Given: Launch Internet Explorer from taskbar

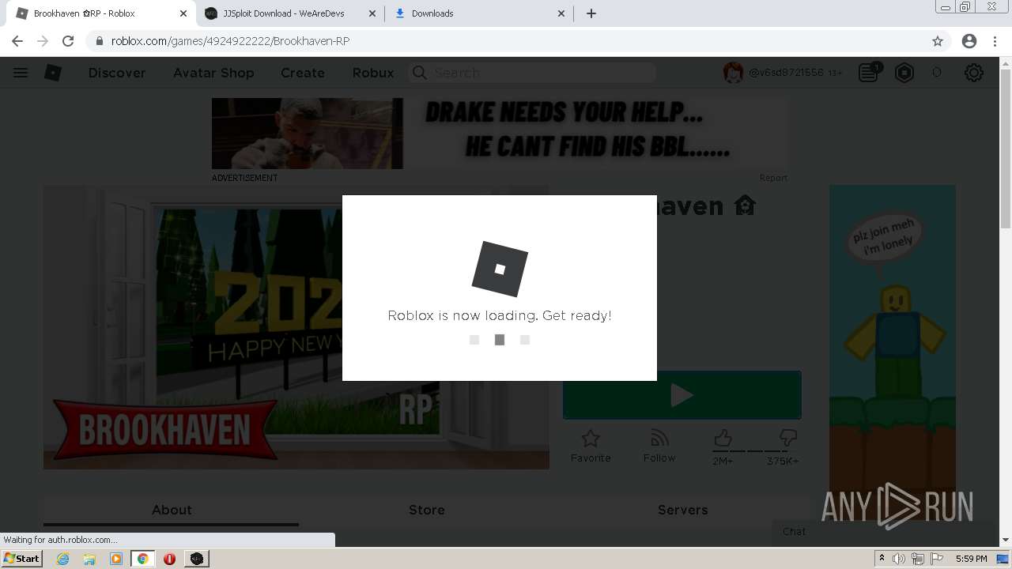Looking at the screenshot, I should coord(63,559).
